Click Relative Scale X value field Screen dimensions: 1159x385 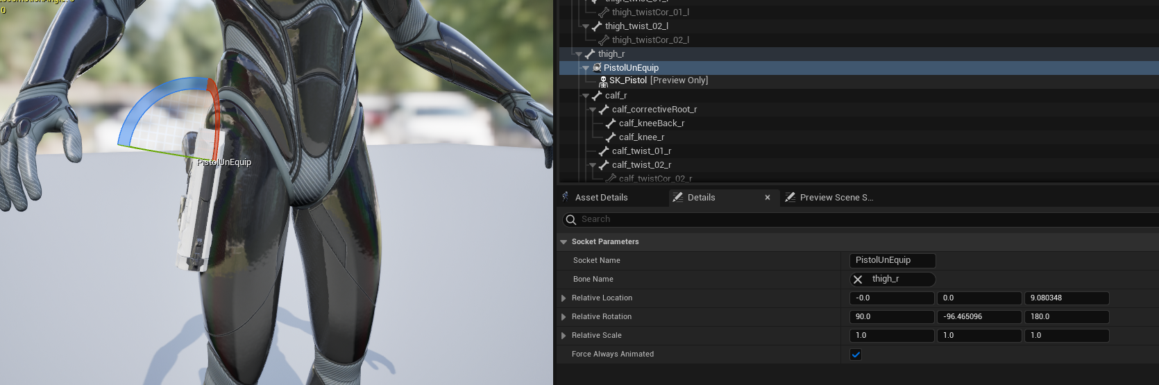(892, 335)
